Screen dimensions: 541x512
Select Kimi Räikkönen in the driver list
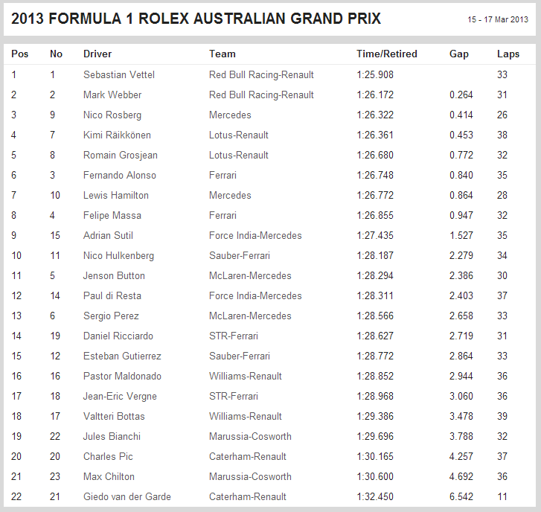117,135
